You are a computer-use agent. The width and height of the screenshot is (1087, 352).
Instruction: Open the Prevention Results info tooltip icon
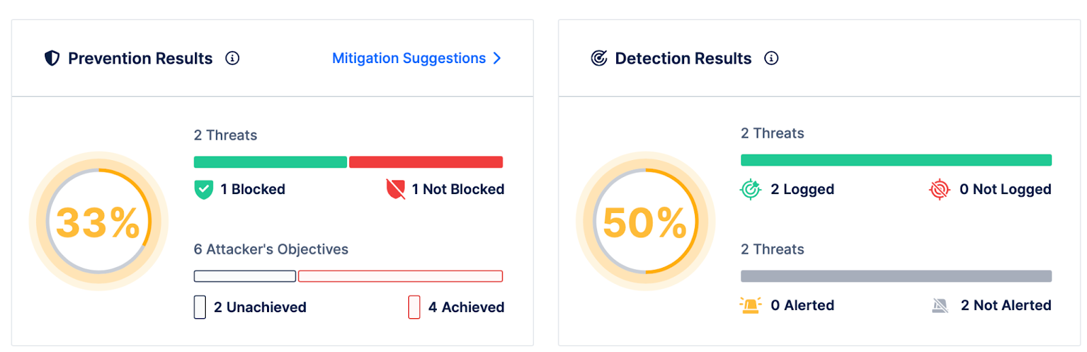point(232,58)
